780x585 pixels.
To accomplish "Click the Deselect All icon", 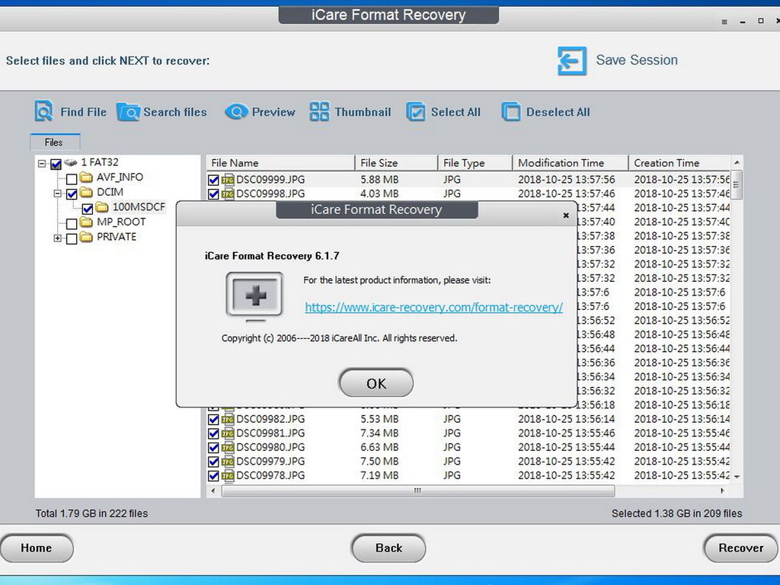I will 511,111.
